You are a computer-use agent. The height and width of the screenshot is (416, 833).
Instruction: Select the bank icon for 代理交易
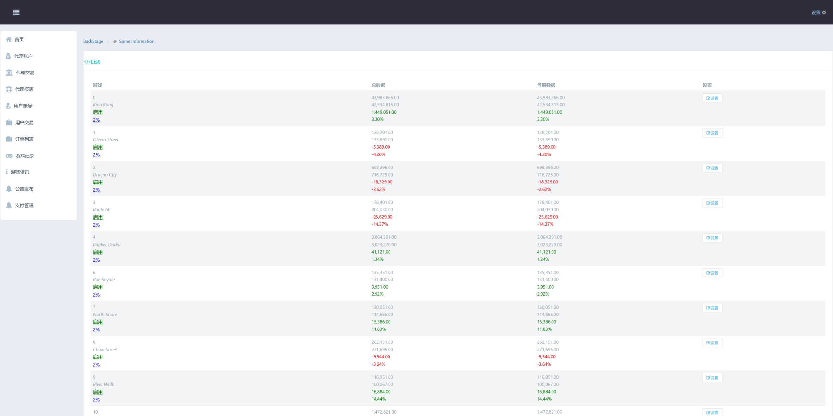[x=9, y=73]
